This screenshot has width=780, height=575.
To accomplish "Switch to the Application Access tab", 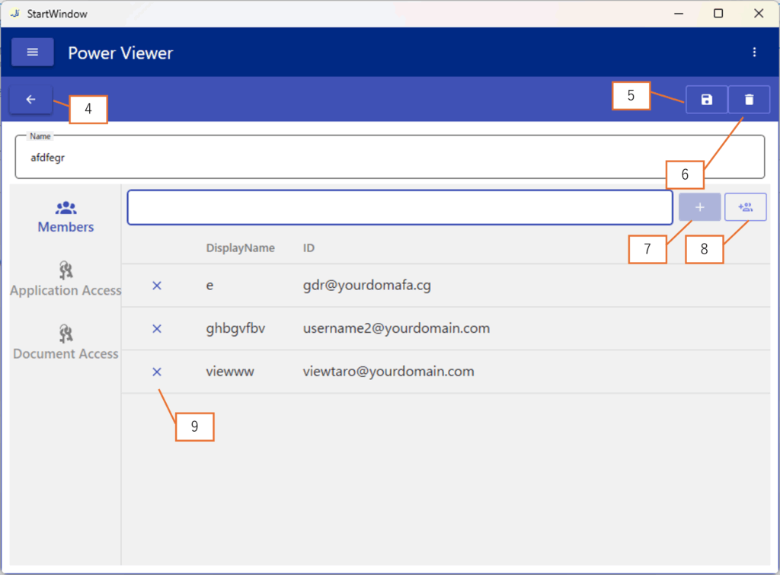I will 66,280.
